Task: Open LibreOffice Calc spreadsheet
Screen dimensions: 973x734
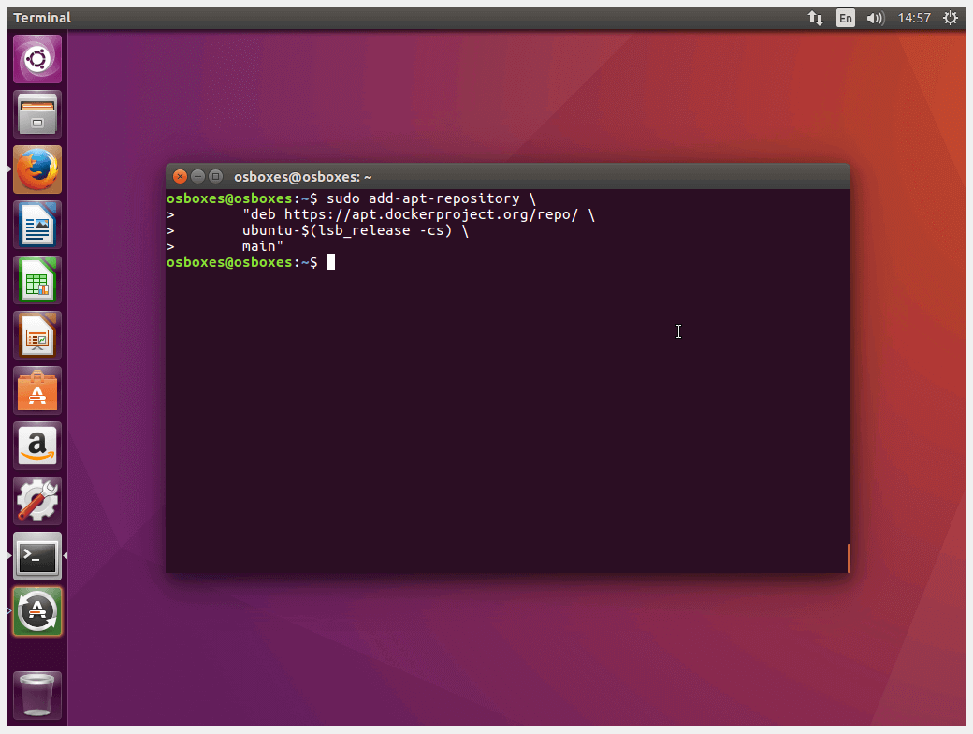Action: click(x=37, y=280)
